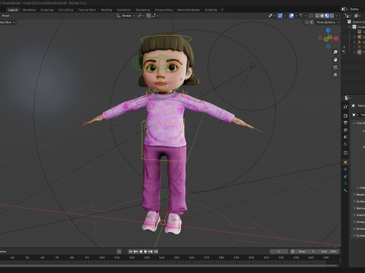Switch to the Sculpting workspace tab
Viewport: 365px width, 273px height.
click(47, 10)
